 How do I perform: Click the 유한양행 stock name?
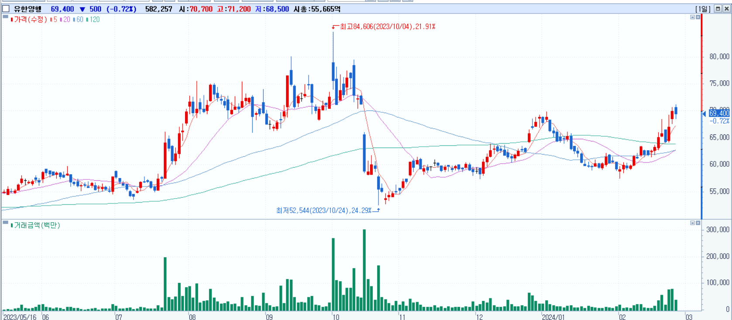[x=28, y=9]
